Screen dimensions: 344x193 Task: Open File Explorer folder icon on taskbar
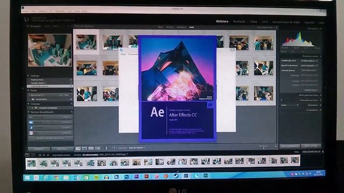point(66,177)
